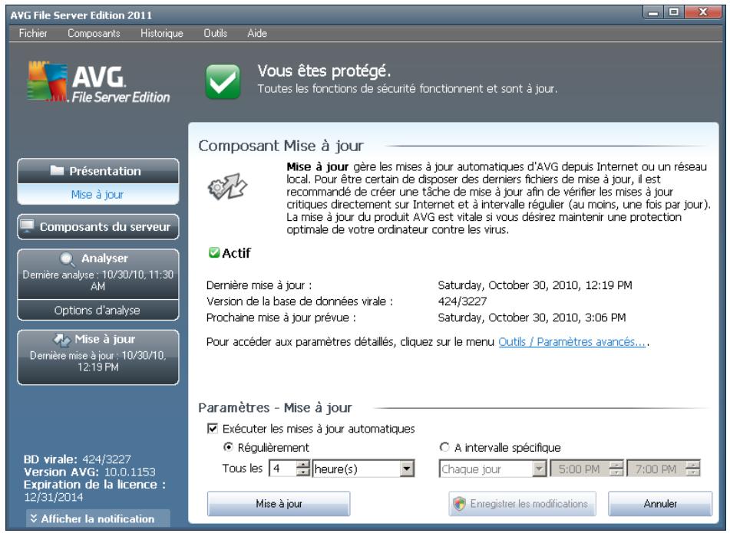The width and height of the screenshot is (730, 533).
Task: Minimize the AVG window
Action: point(653,12)
